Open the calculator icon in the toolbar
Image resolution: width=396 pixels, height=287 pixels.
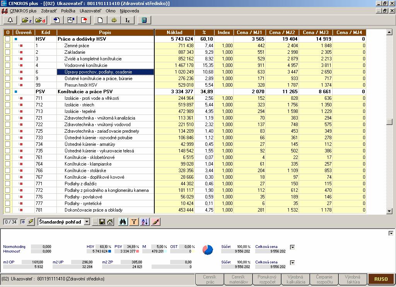pyautogui.click(x=144, y=20)
